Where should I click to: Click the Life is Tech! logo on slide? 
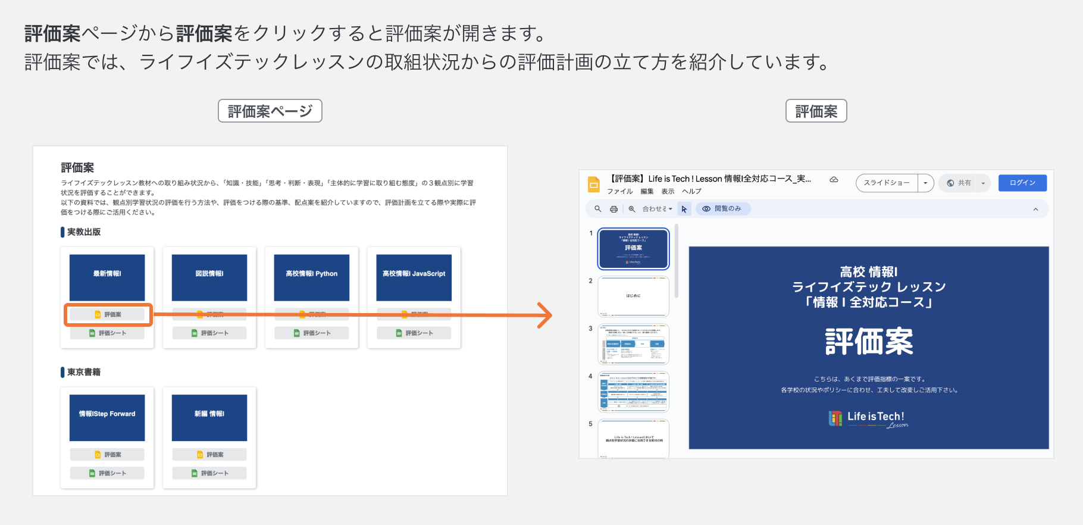pyautogui.click(x=869, y=419)
